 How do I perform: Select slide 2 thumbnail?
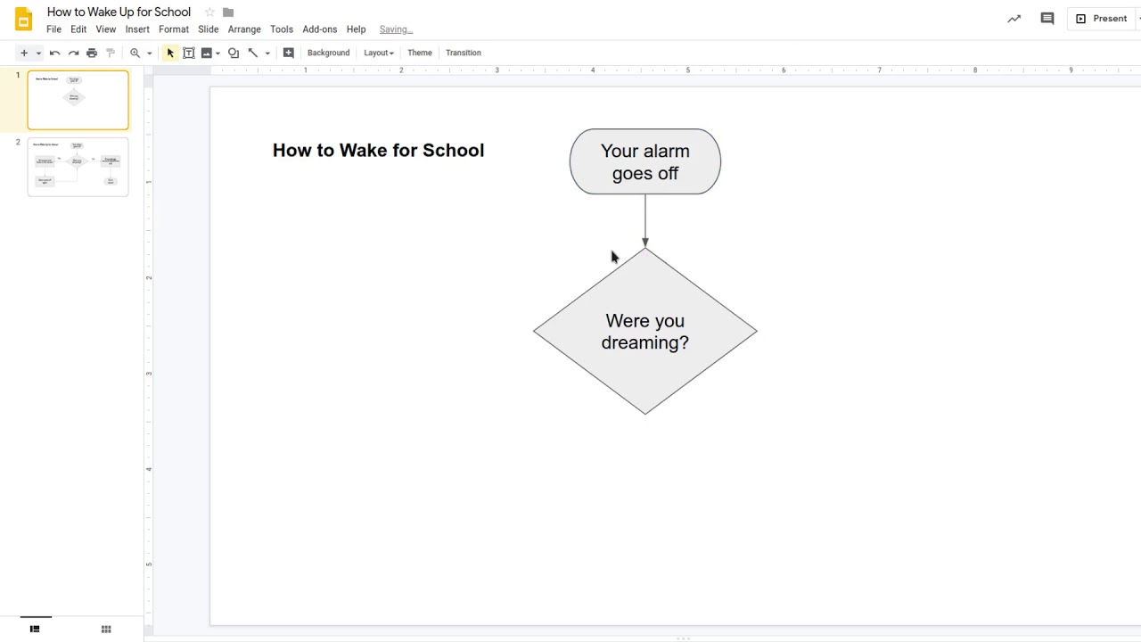78,167
